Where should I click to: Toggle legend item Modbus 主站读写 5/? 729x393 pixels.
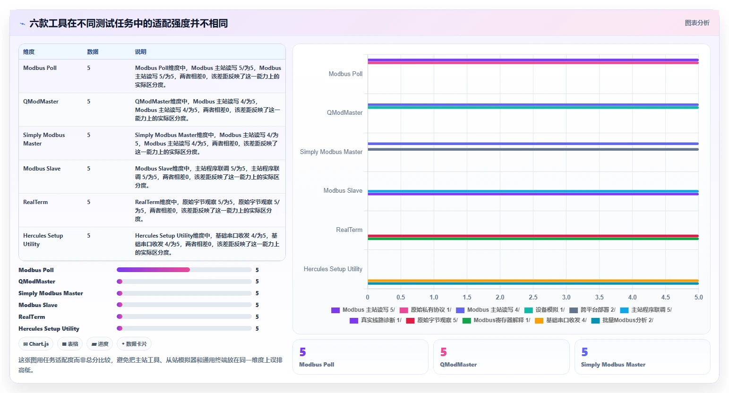[x=363, y=310]
